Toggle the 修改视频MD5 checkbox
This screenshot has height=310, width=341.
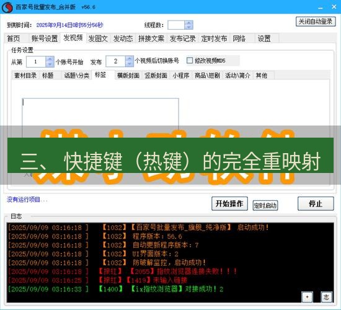coord(190,60)
